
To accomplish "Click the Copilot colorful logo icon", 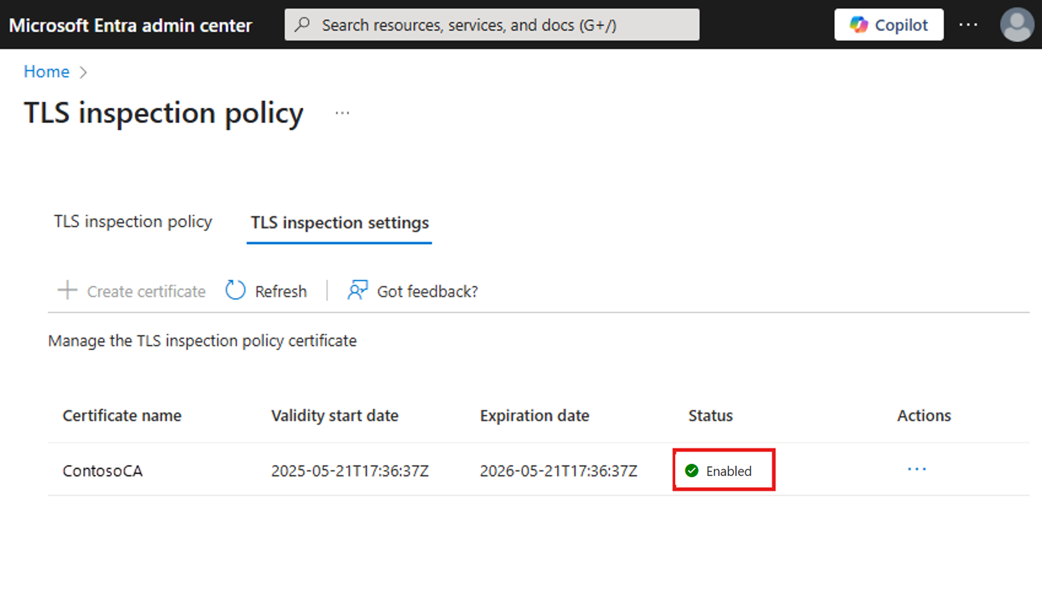I will 858,25.
